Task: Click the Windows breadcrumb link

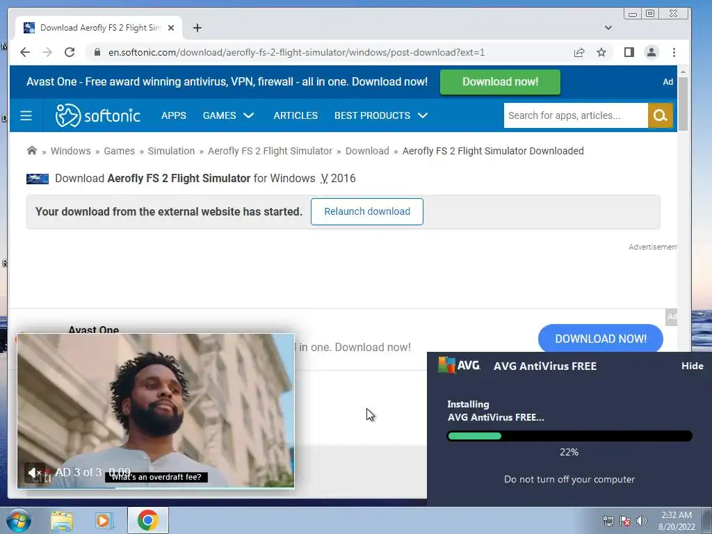Action: [70, 151]
